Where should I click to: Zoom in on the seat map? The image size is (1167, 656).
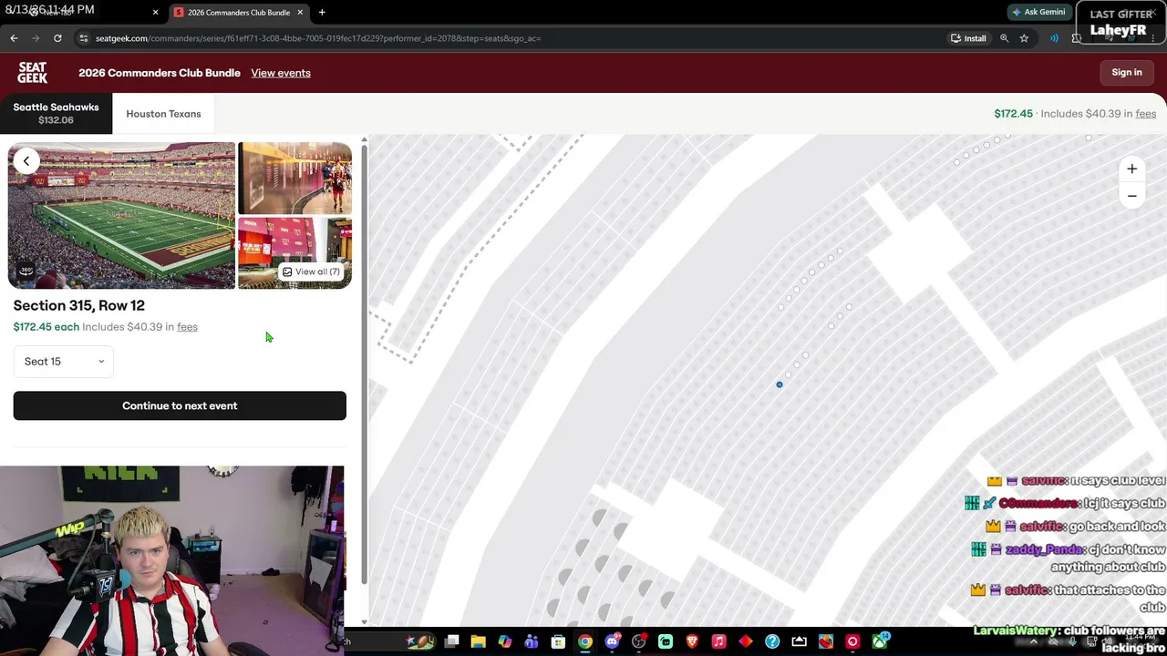pos(1131,169)
